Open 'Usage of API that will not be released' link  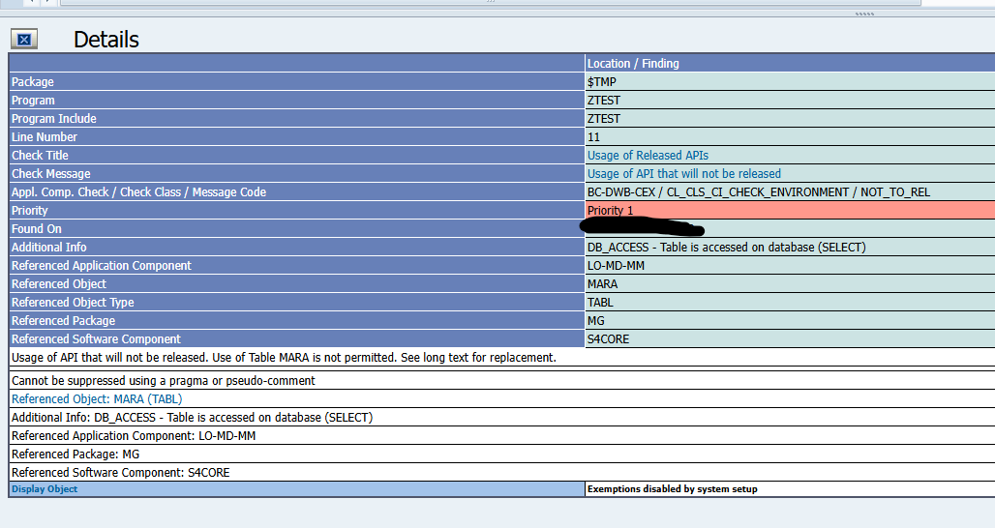pos(683,174)
